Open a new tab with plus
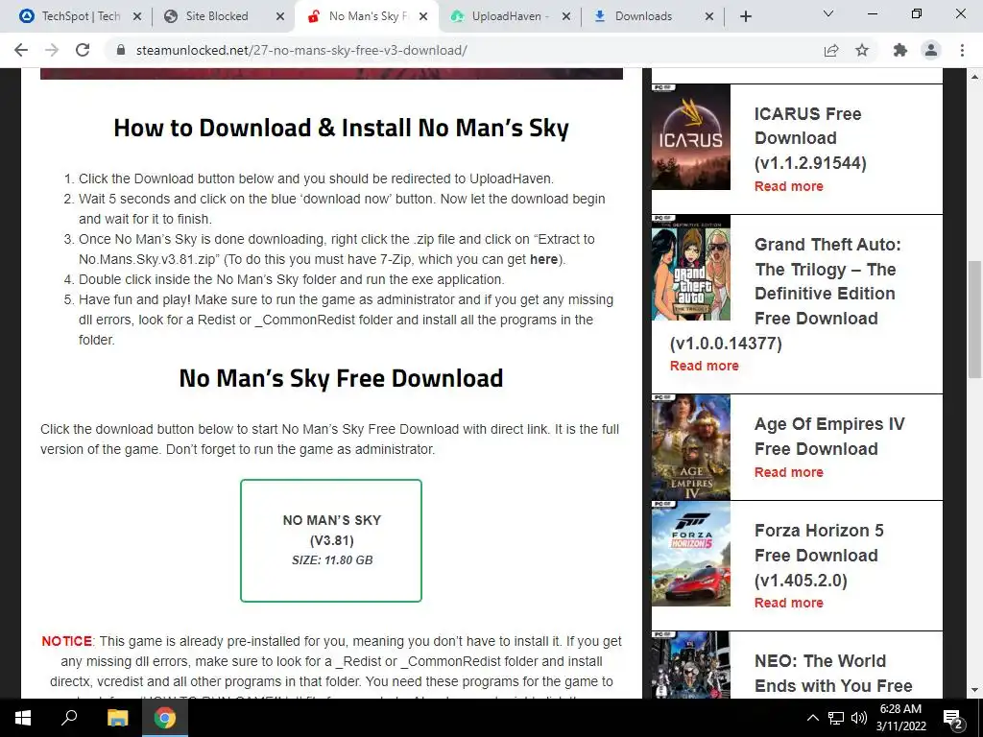 coord(745,16)
